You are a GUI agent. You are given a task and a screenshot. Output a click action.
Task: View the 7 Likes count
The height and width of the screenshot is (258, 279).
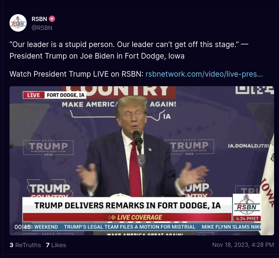tap(56, 245)
